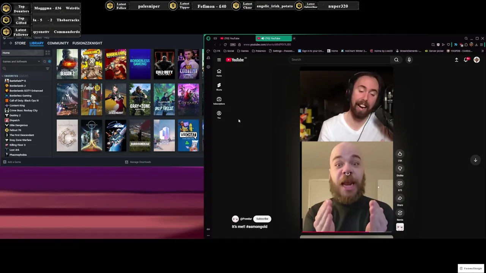Screen dimensions: 486x273
Task: Select Fallout 76 in Steam list
Action: click(15, 130)
